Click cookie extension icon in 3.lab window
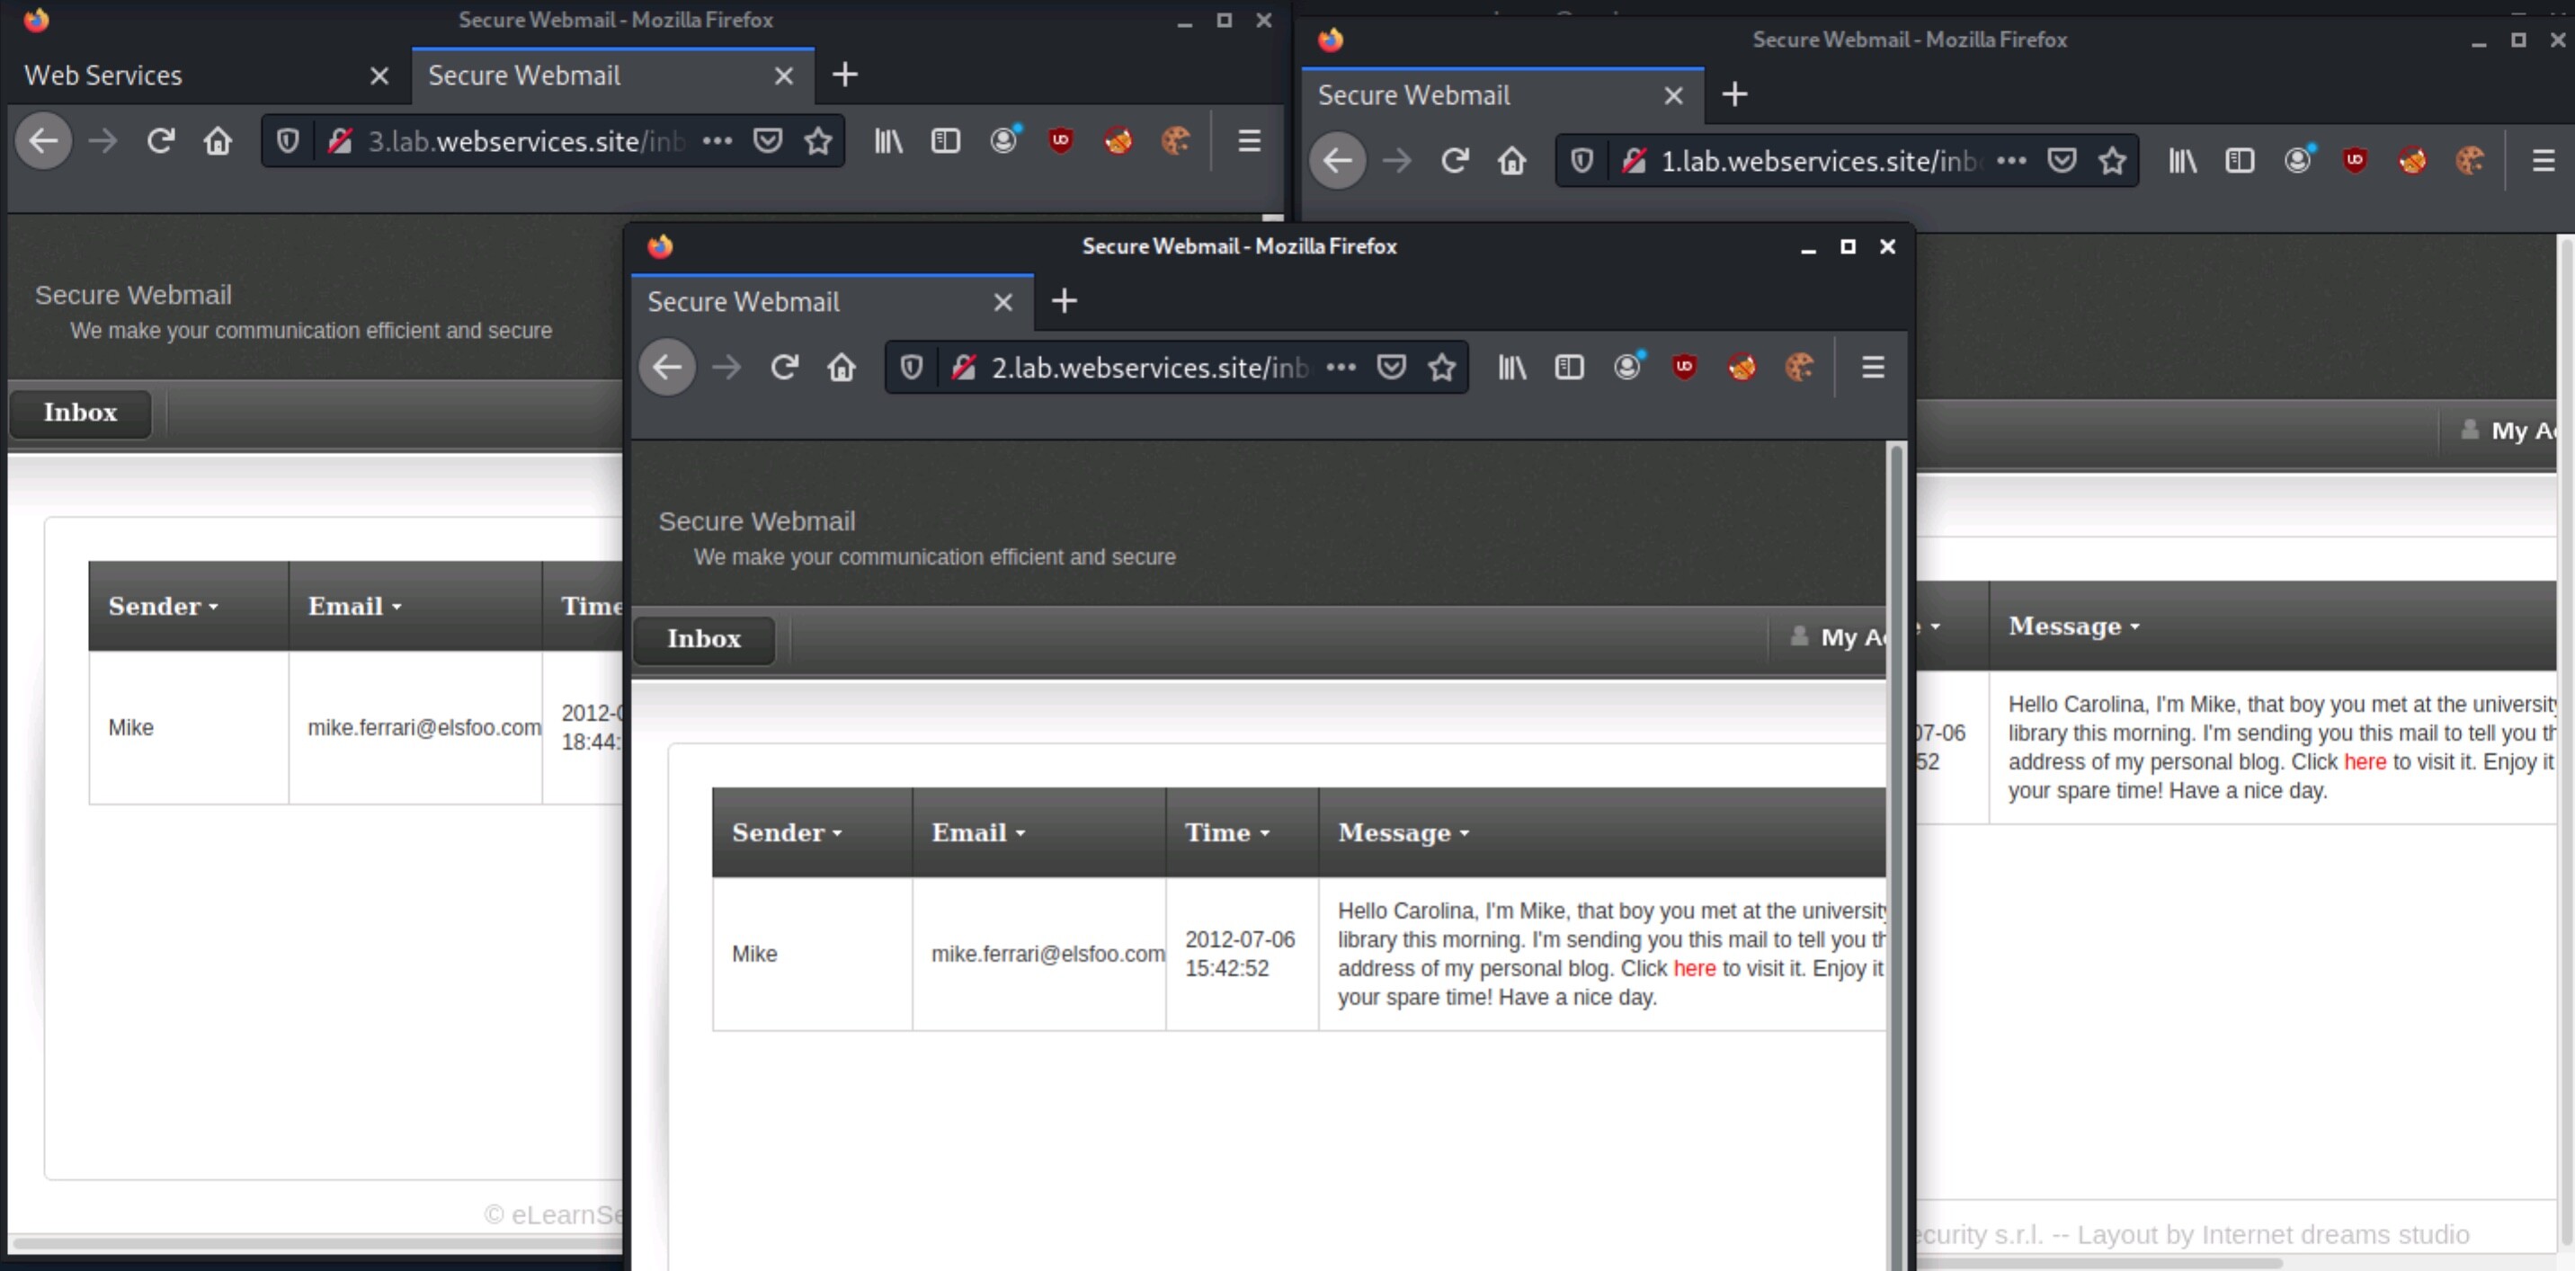 [1175, 141]
